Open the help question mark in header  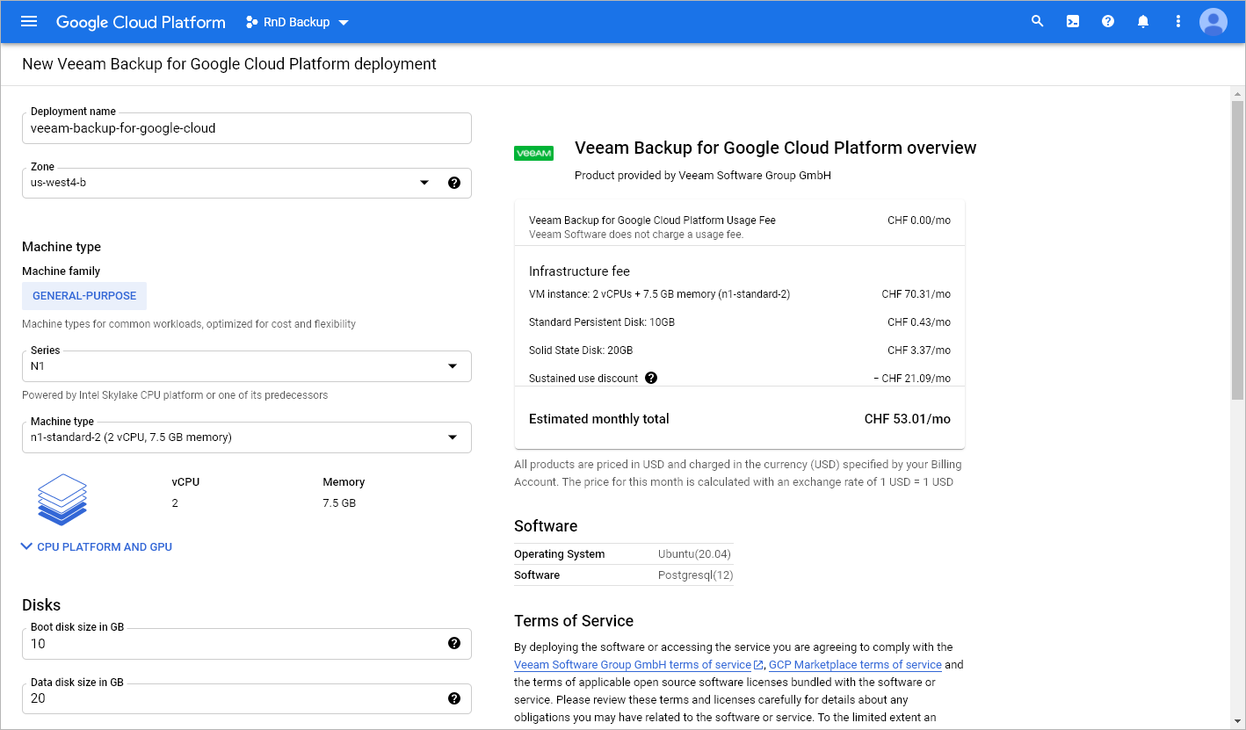click(x=1108, y=21)
